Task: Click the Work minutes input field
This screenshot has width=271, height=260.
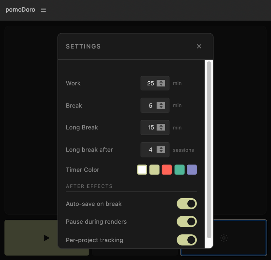Action: pos(155,83)
